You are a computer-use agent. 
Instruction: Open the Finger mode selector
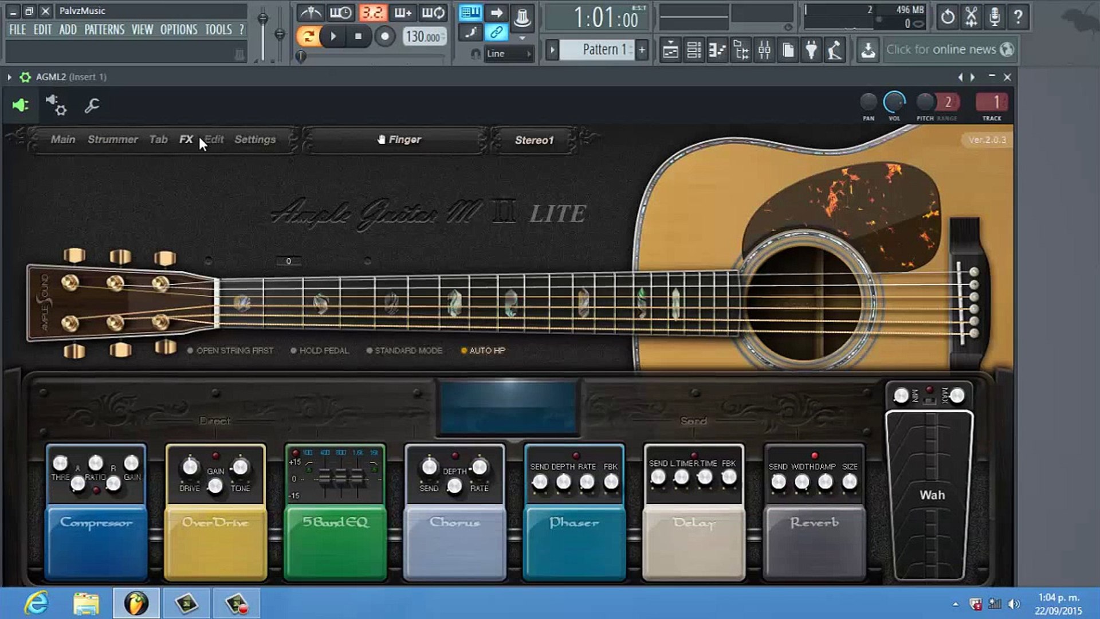(x=399, y=140)
